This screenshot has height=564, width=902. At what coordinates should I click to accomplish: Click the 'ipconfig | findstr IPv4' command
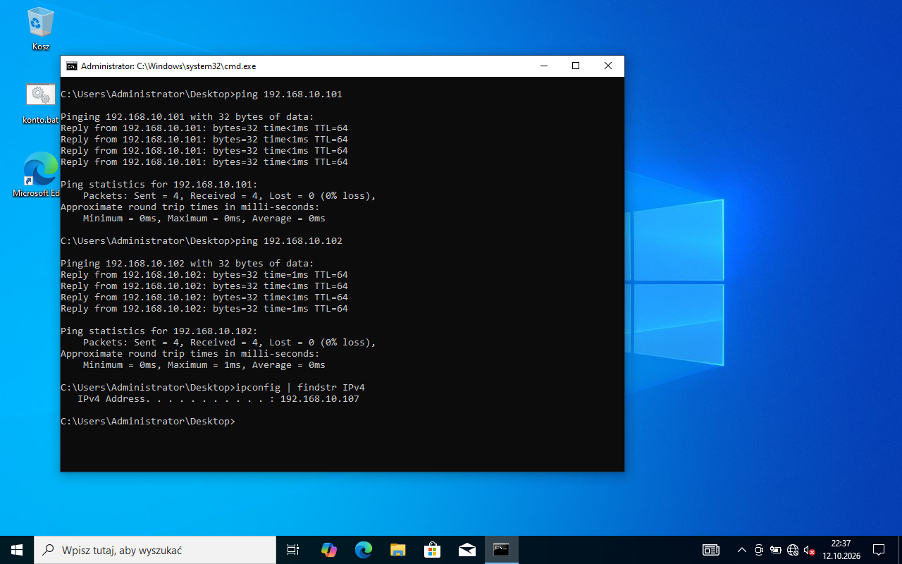click(300, 388)
